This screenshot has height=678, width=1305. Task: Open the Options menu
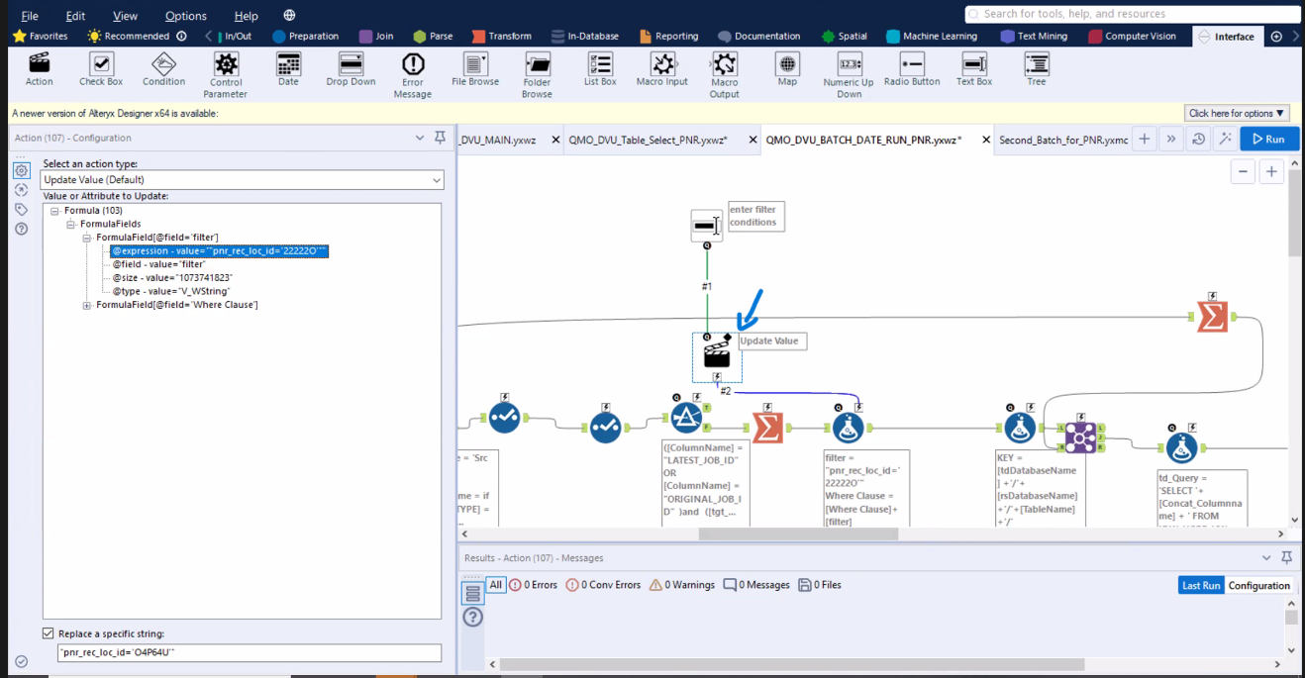186,16
